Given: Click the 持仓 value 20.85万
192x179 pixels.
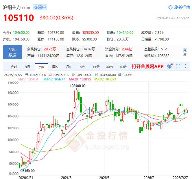Looking at the screenshot, I should point(123,39).
